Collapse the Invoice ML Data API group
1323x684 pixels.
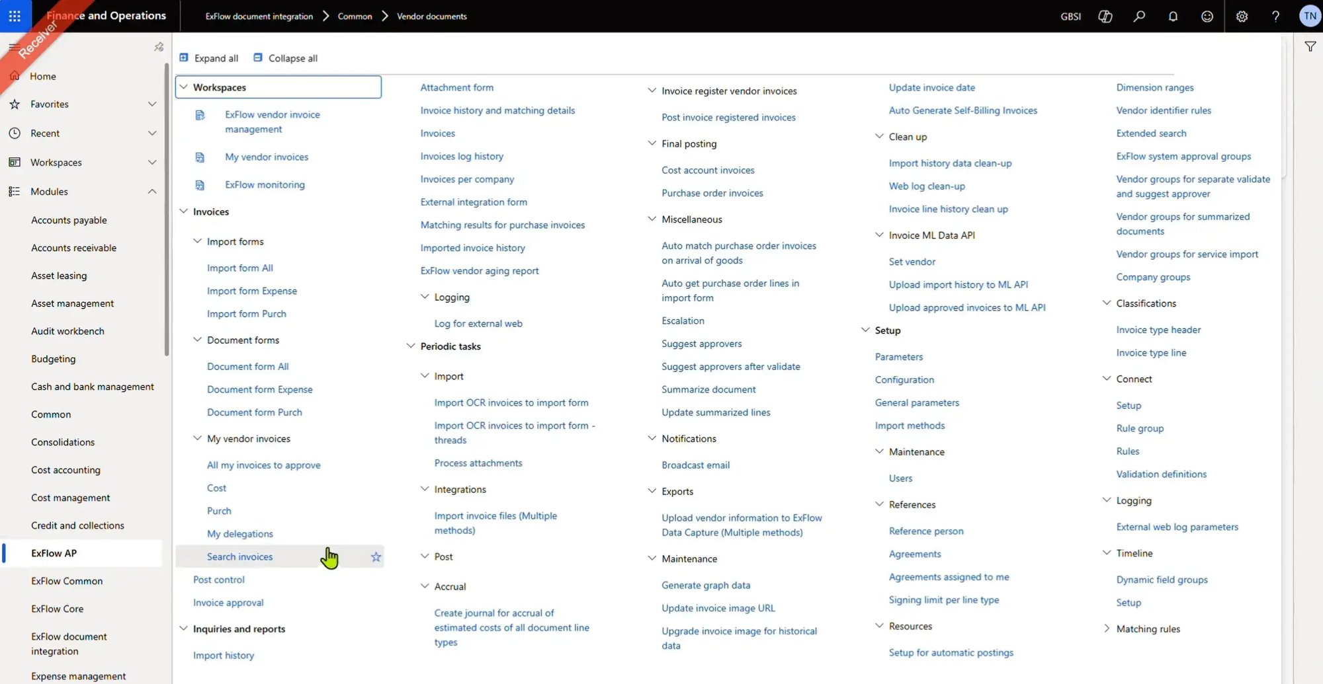(879, 235)
